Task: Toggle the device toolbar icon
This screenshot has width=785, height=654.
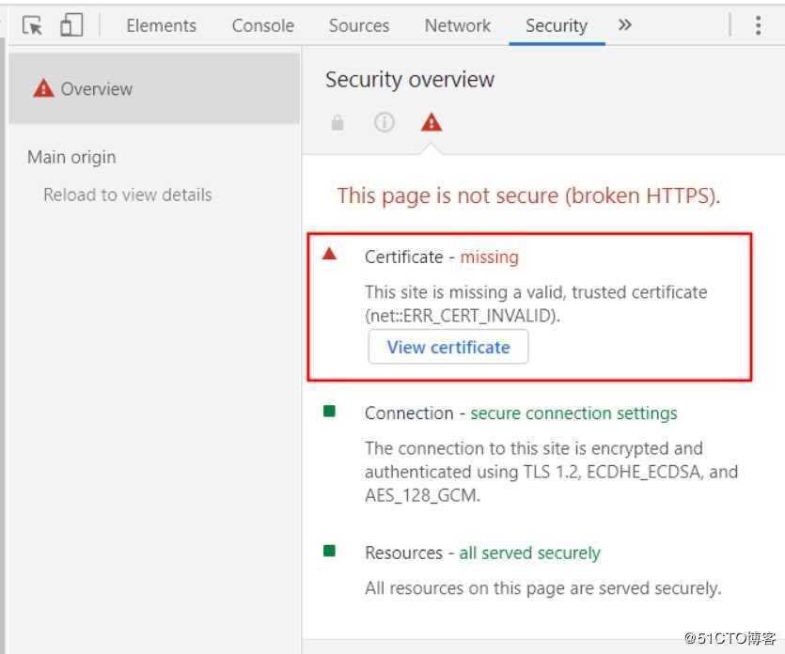Action: pos(71,25)
